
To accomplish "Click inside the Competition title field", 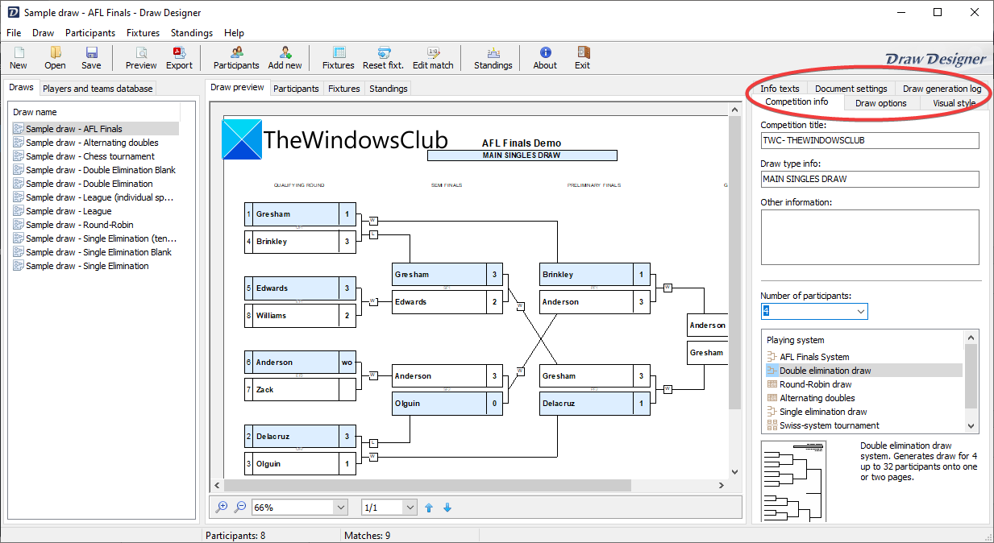I will [869, 140].
